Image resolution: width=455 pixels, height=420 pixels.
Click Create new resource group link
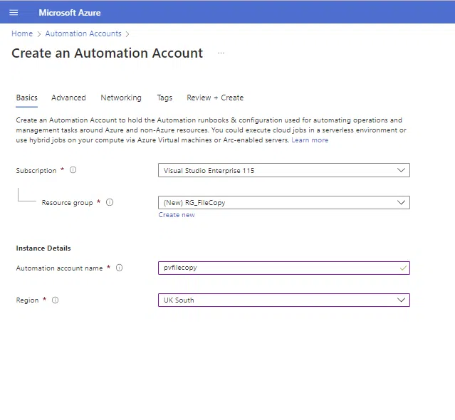(x=177, y=215)
